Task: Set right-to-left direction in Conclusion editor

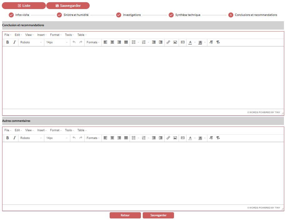Action: 218,42
